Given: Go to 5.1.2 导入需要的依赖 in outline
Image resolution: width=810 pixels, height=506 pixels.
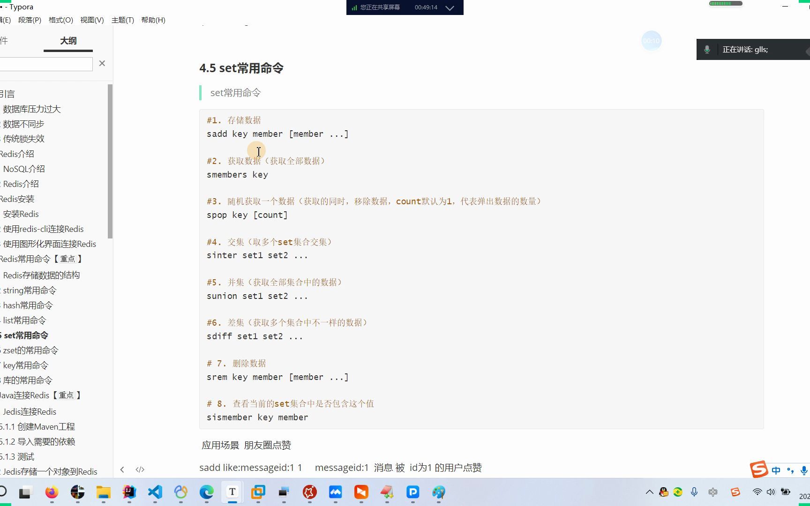Looking at the screenshot, I should click(37, 442).
